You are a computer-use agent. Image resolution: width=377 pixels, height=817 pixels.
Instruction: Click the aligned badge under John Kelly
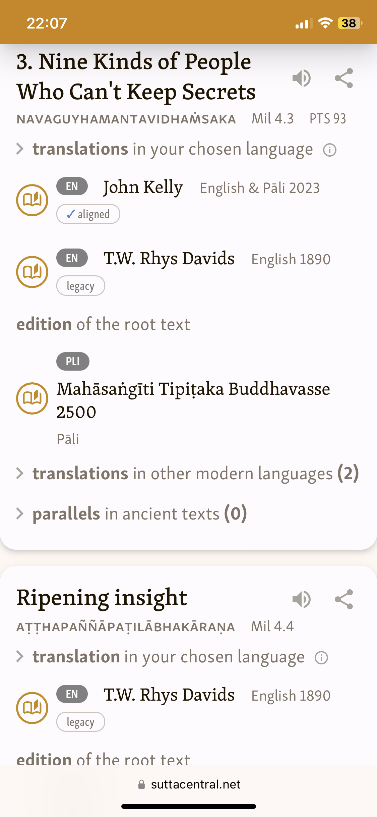(88, 214)
